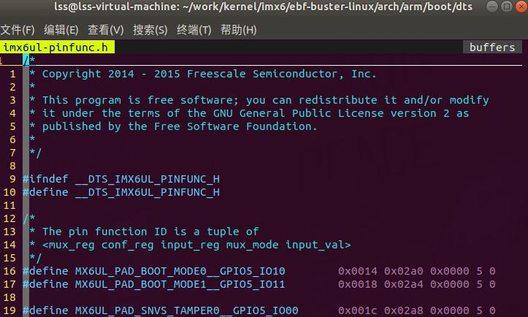Screen dimensions: 528x317
Task: Open the 文件(F) menu
Action: click(18, 30)
